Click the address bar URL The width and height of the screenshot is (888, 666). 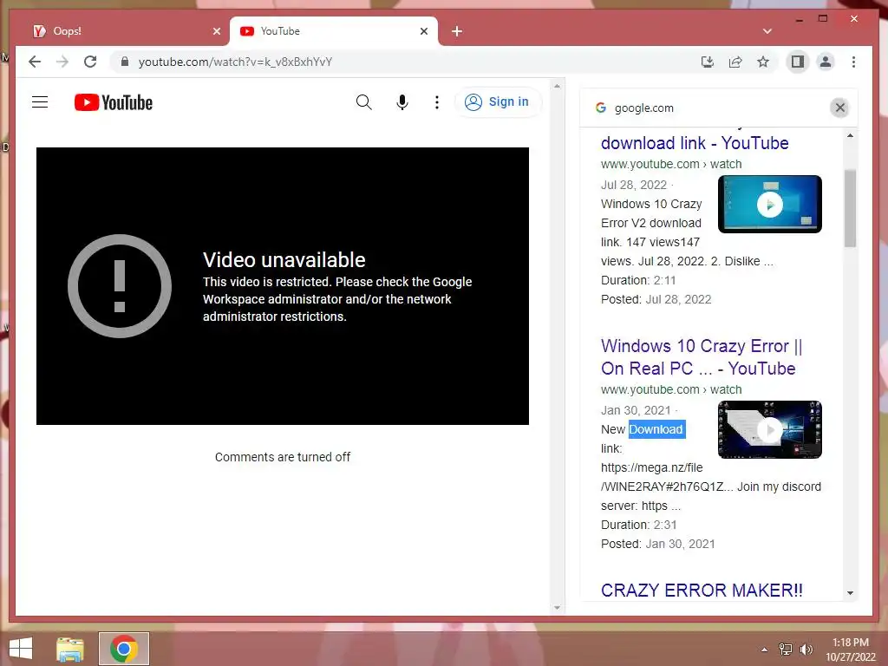(x=235, y=62)
